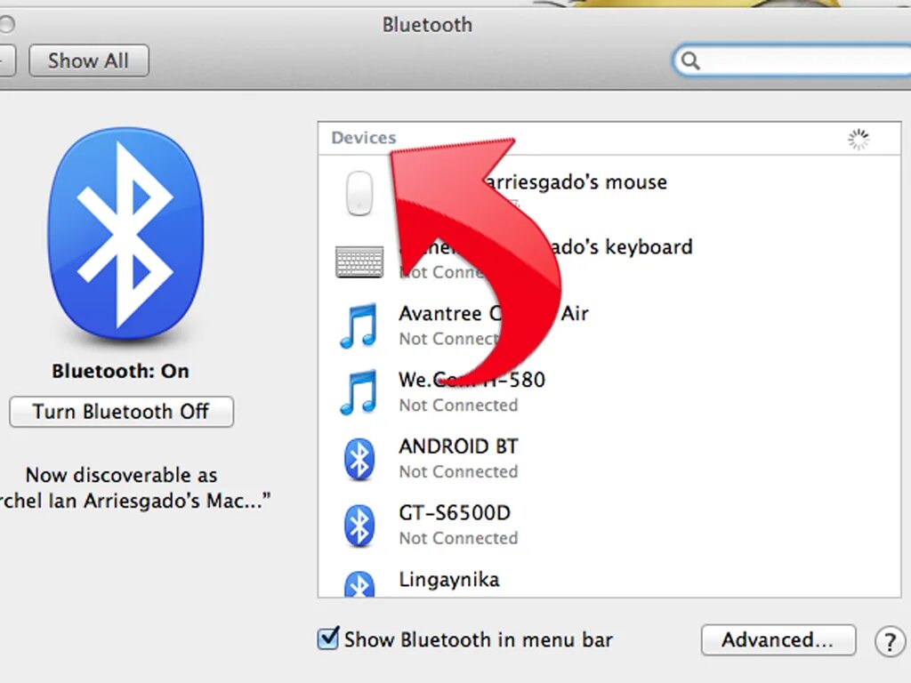911x683 pixels.
Task: Click the keyboard icon beside Arriesgado's keyboard
Action: [359, 260]
